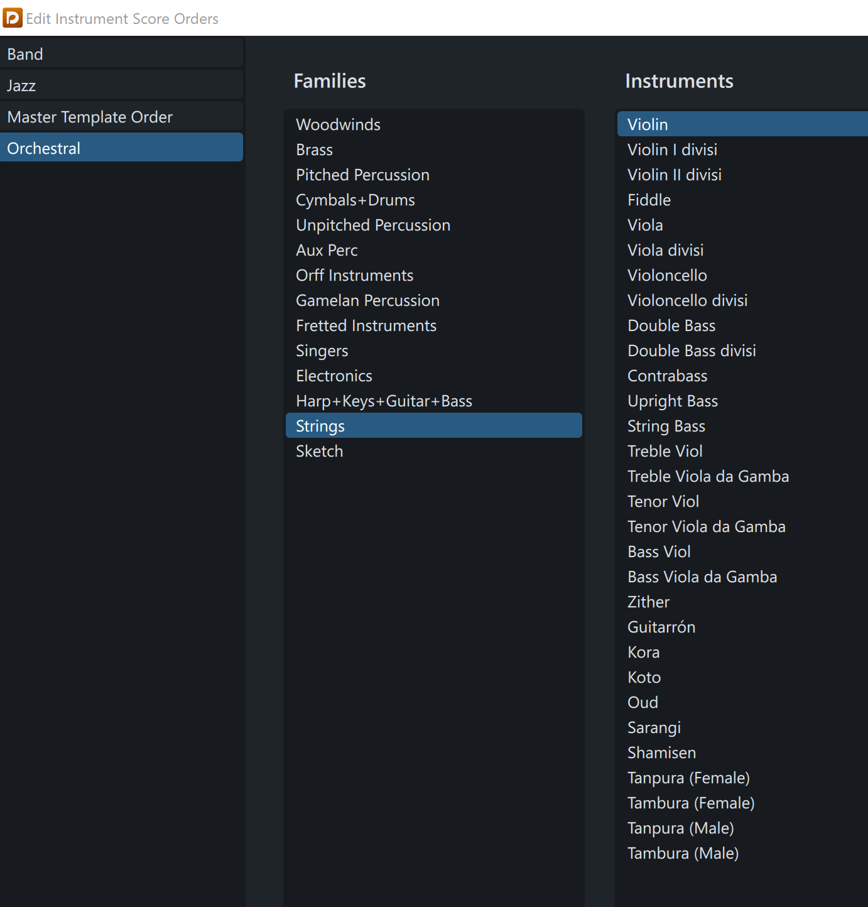Pick Double Bass divisi instrument
Image resolution: width=868 pixels, height=907 pixels.
(692, 351)
